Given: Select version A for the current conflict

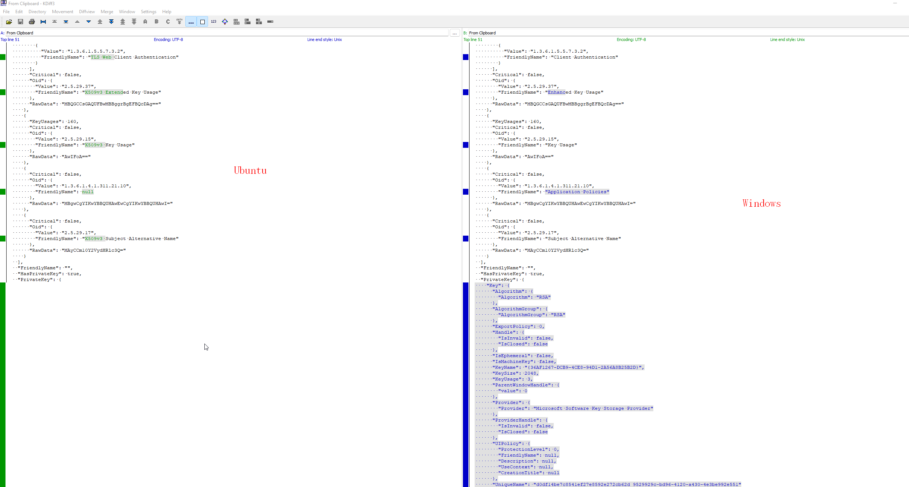Looking at the screenshot, I should (x=145, y=22).
